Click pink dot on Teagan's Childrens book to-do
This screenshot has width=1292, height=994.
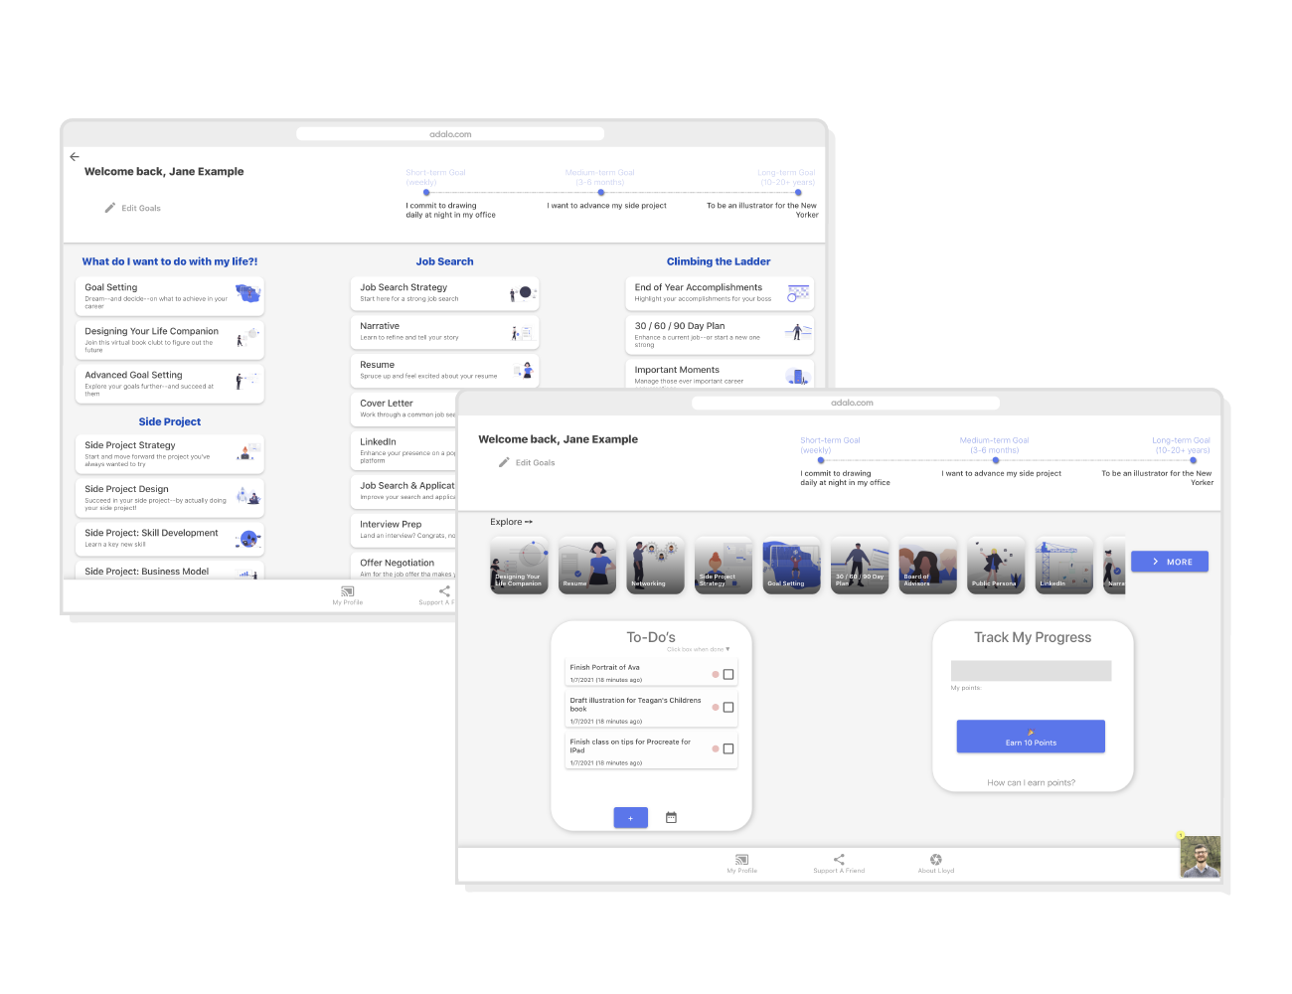point(715,708)
